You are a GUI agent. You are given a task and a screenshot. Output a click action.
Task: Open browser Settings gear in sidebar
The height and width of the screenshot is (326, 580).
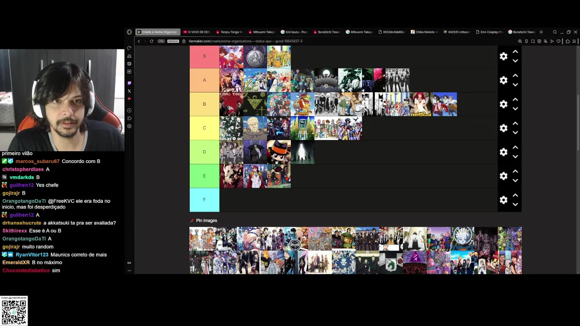(129, 126)
